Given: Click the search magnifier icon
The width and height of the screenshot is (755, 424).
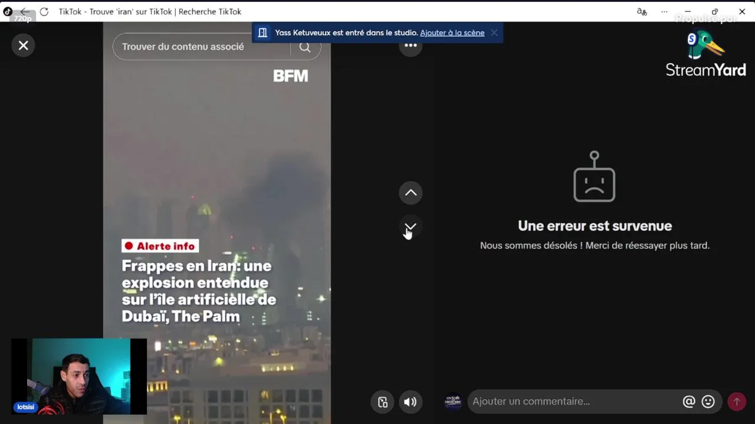Looking at the screenshot, I should tap(305, 47).
